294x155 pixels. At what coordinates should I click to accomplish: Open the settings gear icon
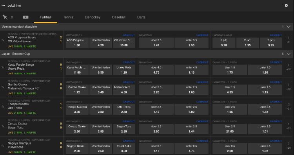pos(286,5)
